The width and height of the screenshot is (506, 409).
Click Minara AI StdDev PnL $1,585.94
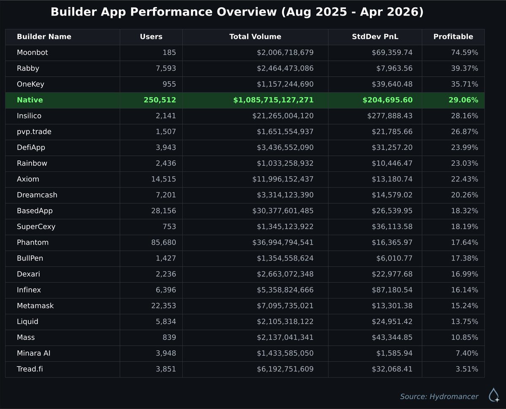coord(394,353)
